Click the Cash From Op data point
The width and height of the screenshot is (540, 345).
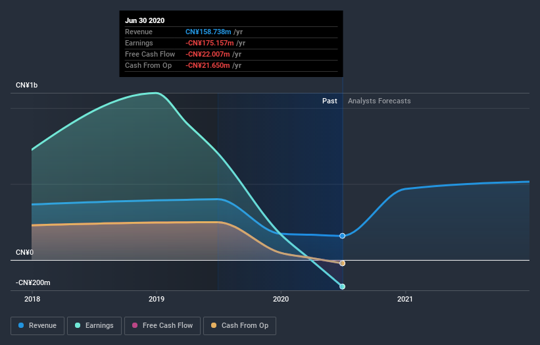click(342, 263)
